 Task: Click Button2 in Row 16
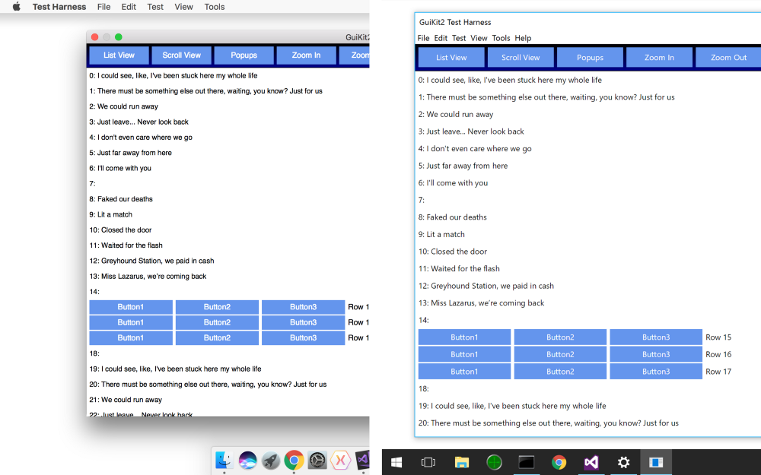point(560,354)
